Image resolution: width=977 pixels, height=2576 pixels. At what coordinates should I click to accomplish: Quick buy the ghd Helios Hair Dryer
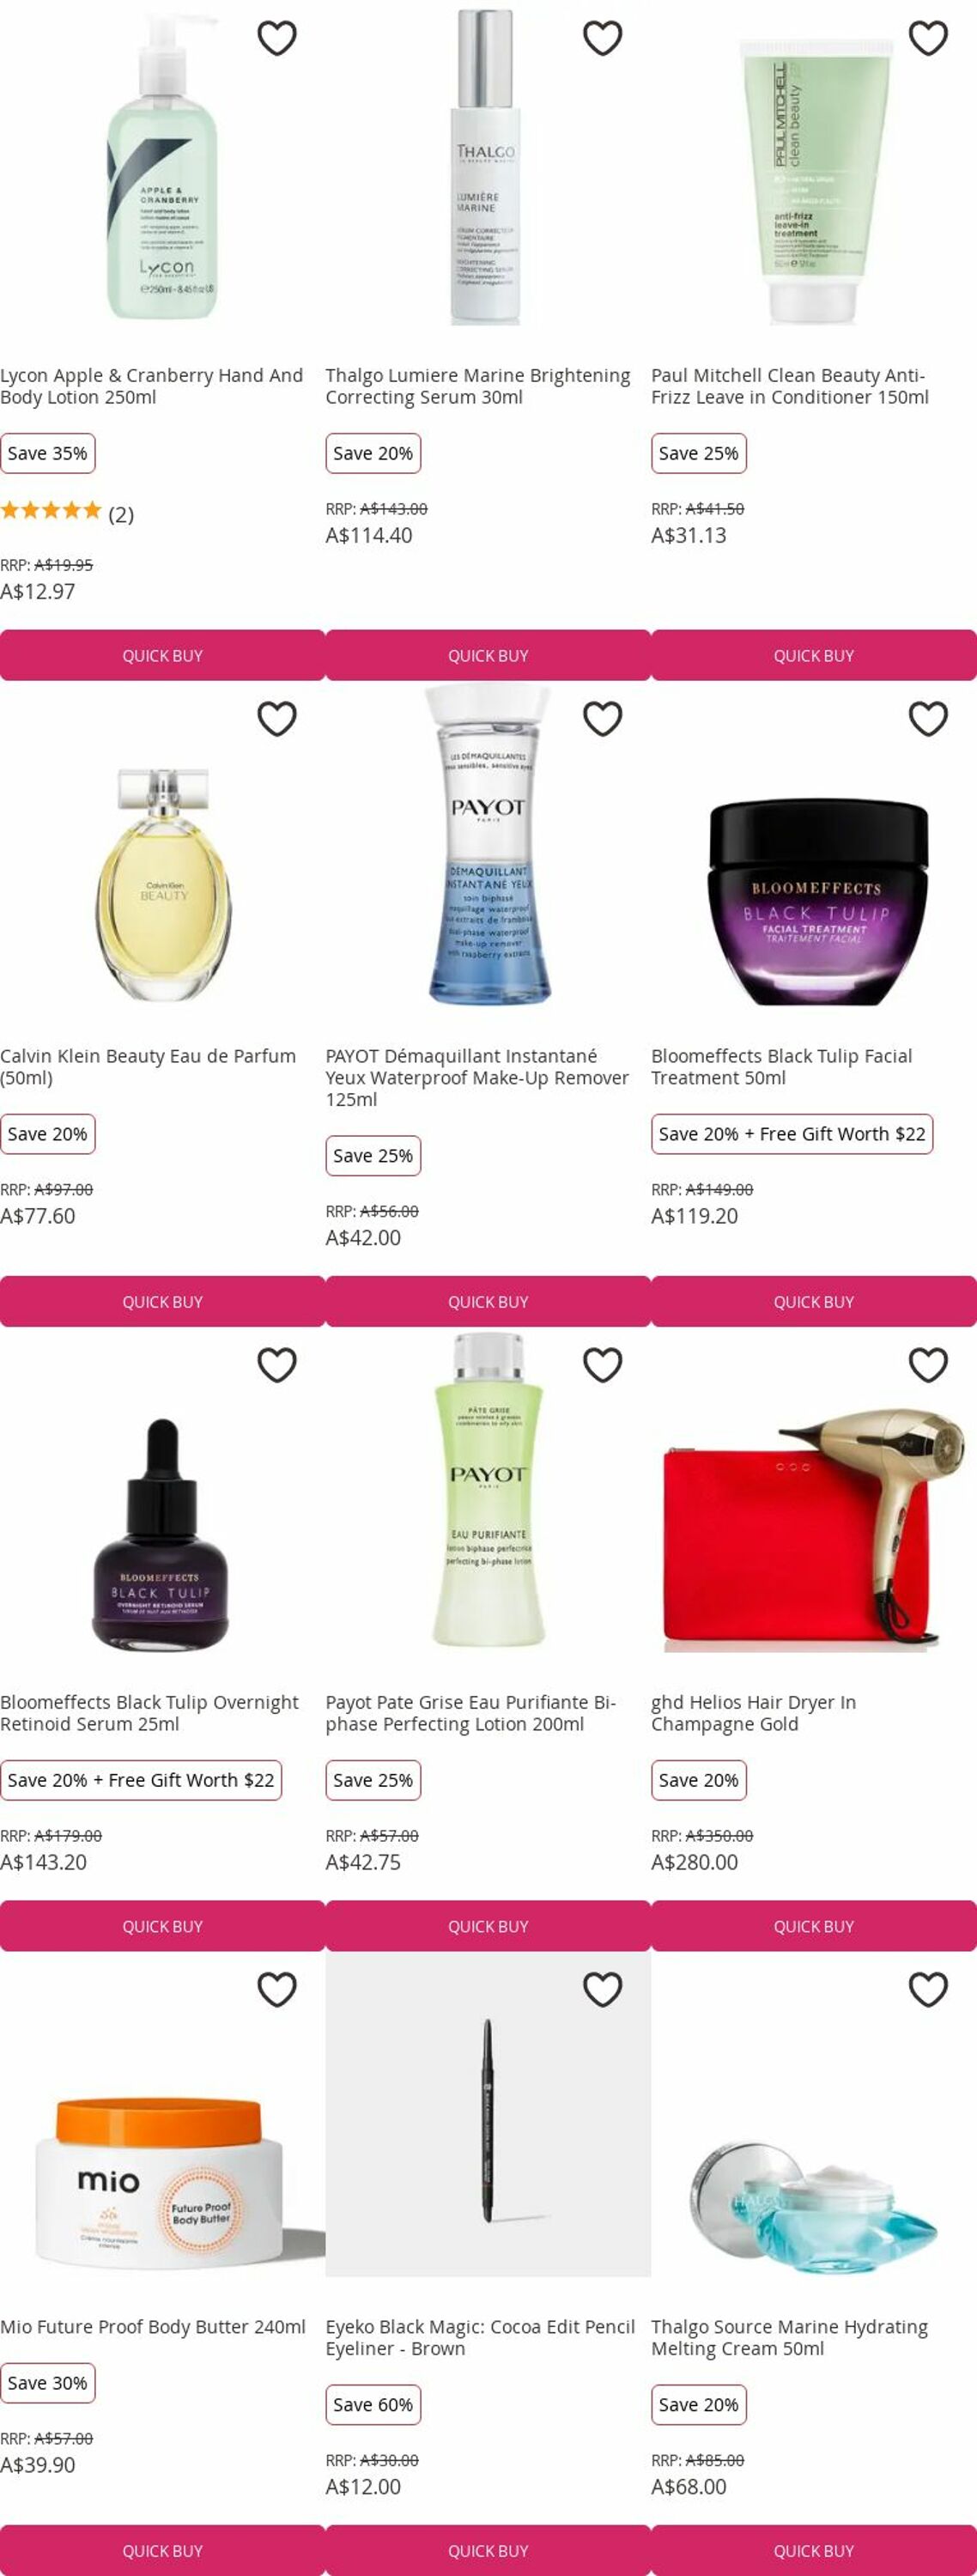[x=814, y=1926]
